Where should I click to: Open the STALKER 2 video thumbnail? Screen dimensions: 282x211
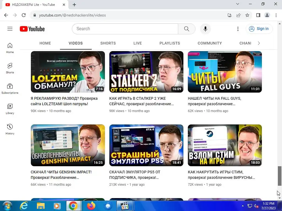pos(146,72)
